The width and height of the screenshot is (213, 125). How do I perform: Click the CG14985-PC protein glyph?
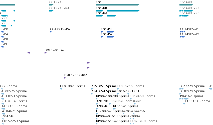[x=182, y=37]
